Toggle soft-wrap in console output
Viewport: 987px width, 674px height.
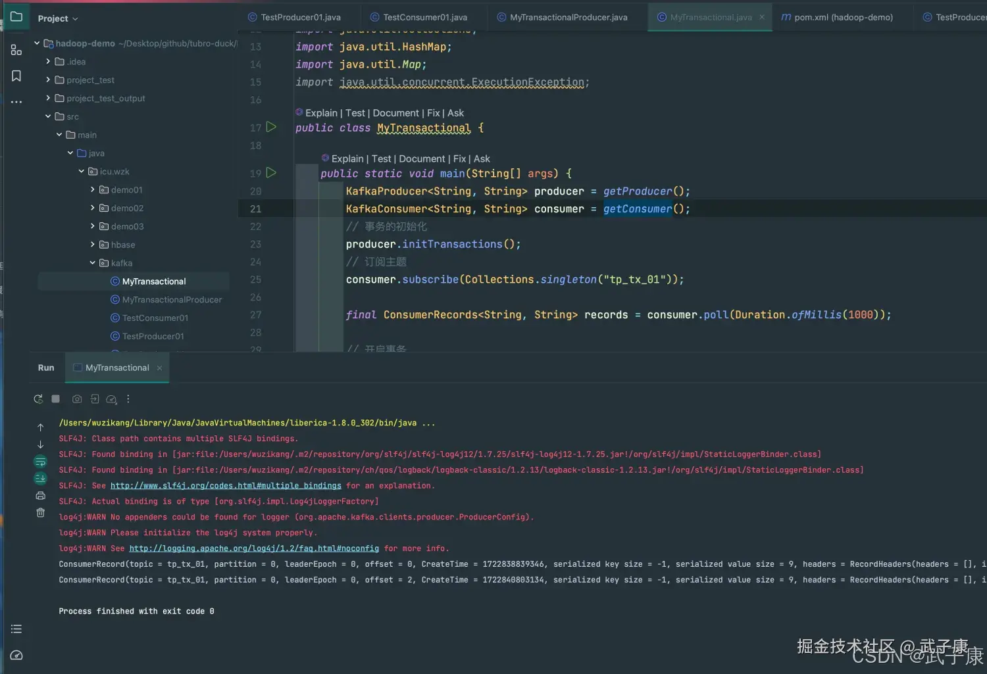(40, 461)
